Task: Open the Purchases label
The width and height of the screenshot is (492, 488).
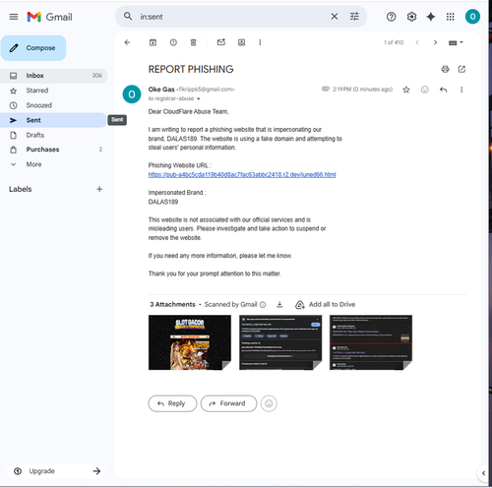Action: (54, 150)
